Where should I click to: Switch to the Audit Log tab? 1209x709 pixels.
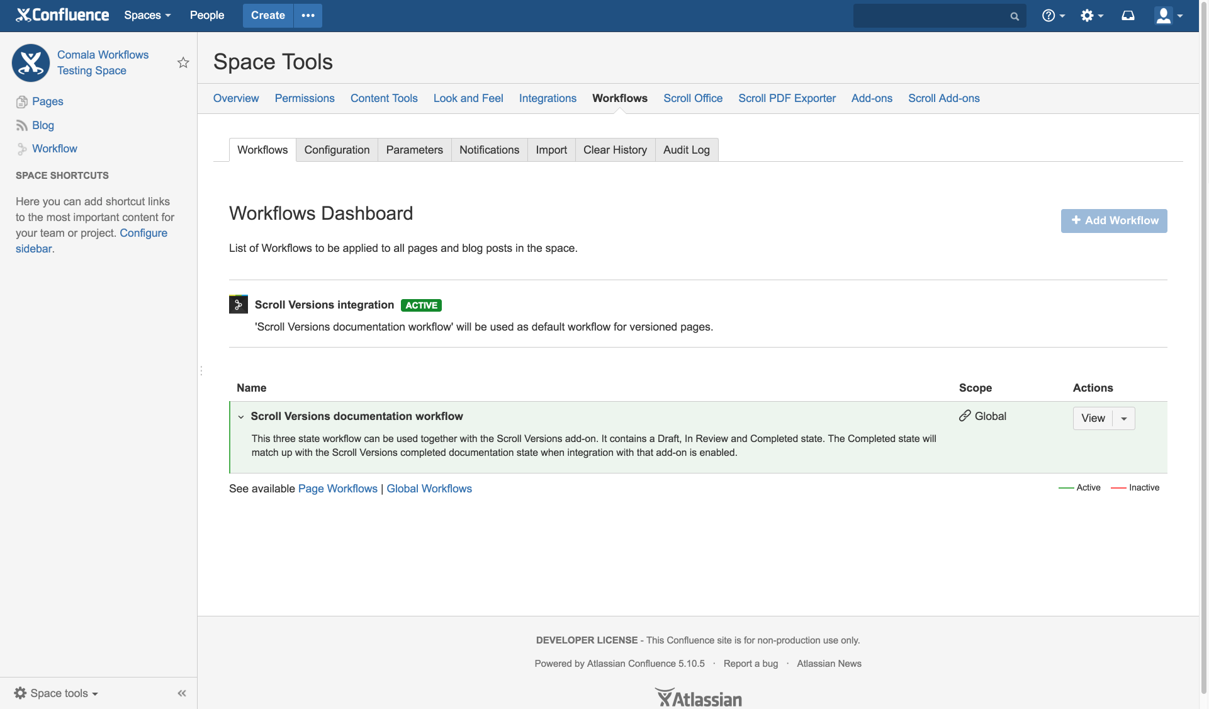(685, 150)
